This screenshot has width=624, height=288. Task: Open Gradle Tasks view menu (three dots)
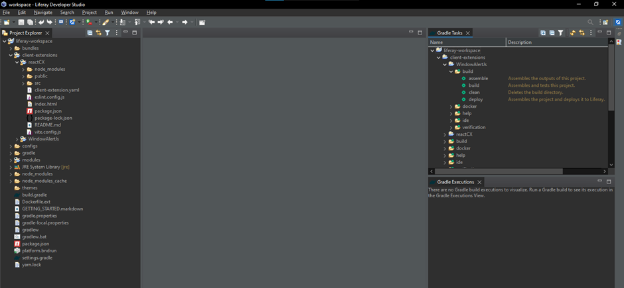click(x=591, y=33)
